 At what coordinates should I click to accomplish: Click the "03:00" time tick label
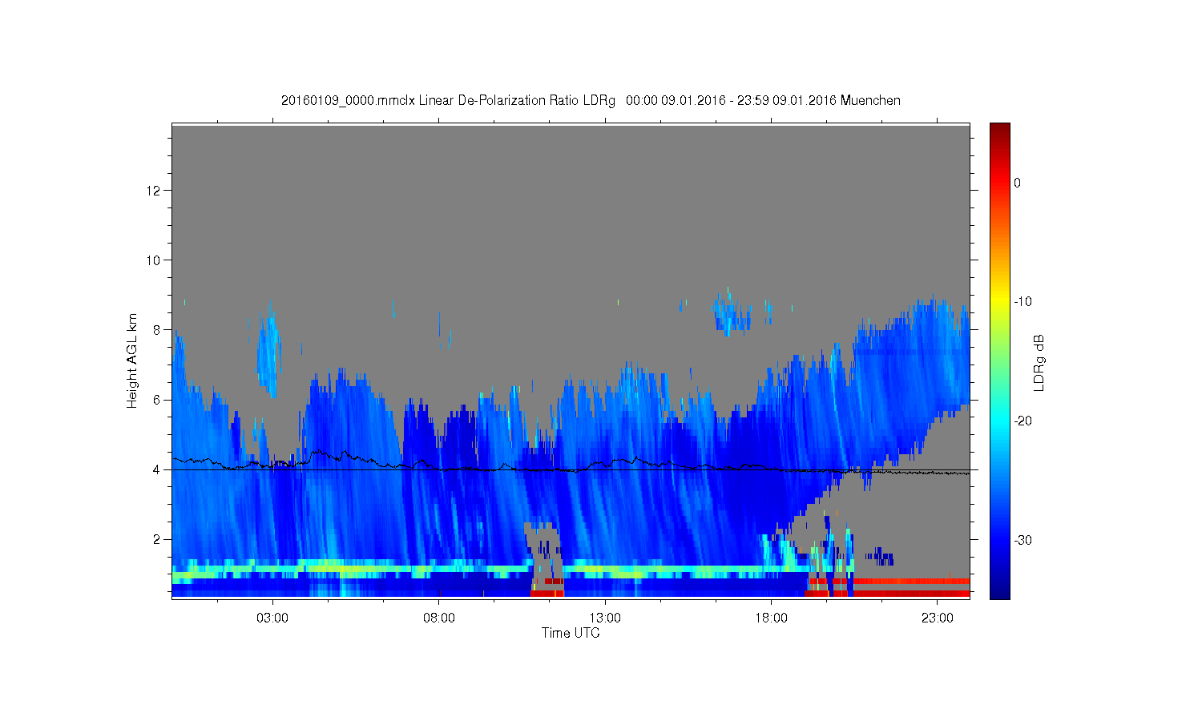(x=272, y=618)
